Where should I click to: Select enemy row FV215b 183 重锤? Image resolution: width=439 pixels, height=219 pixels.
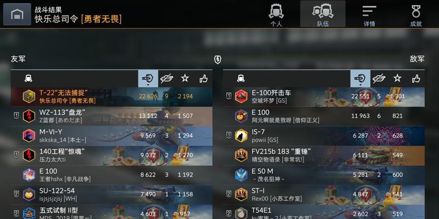(324, 155)
